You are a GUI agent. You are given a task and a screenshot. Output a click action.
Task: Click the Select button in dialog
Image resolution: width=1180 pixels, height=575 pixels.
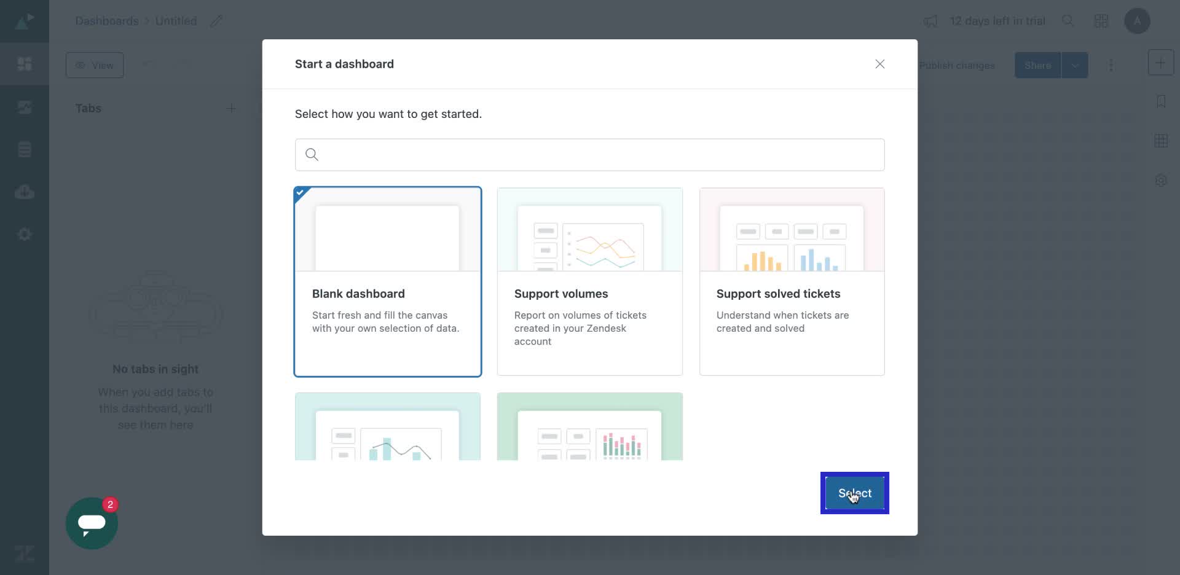854,493
